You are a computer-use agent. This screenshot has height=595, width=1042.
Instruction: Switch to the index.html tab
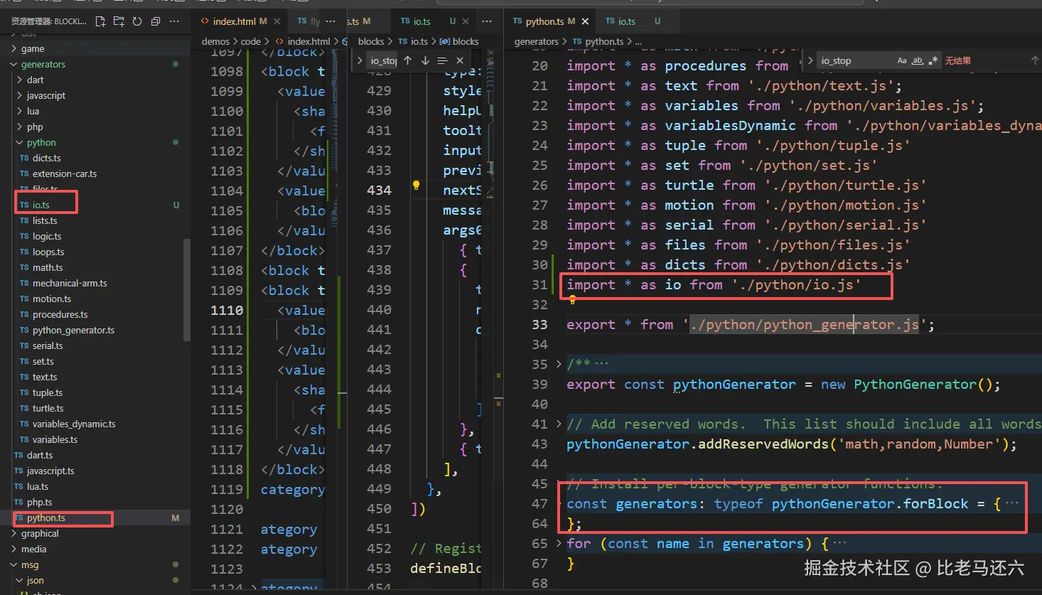click(x=234, y=21)
